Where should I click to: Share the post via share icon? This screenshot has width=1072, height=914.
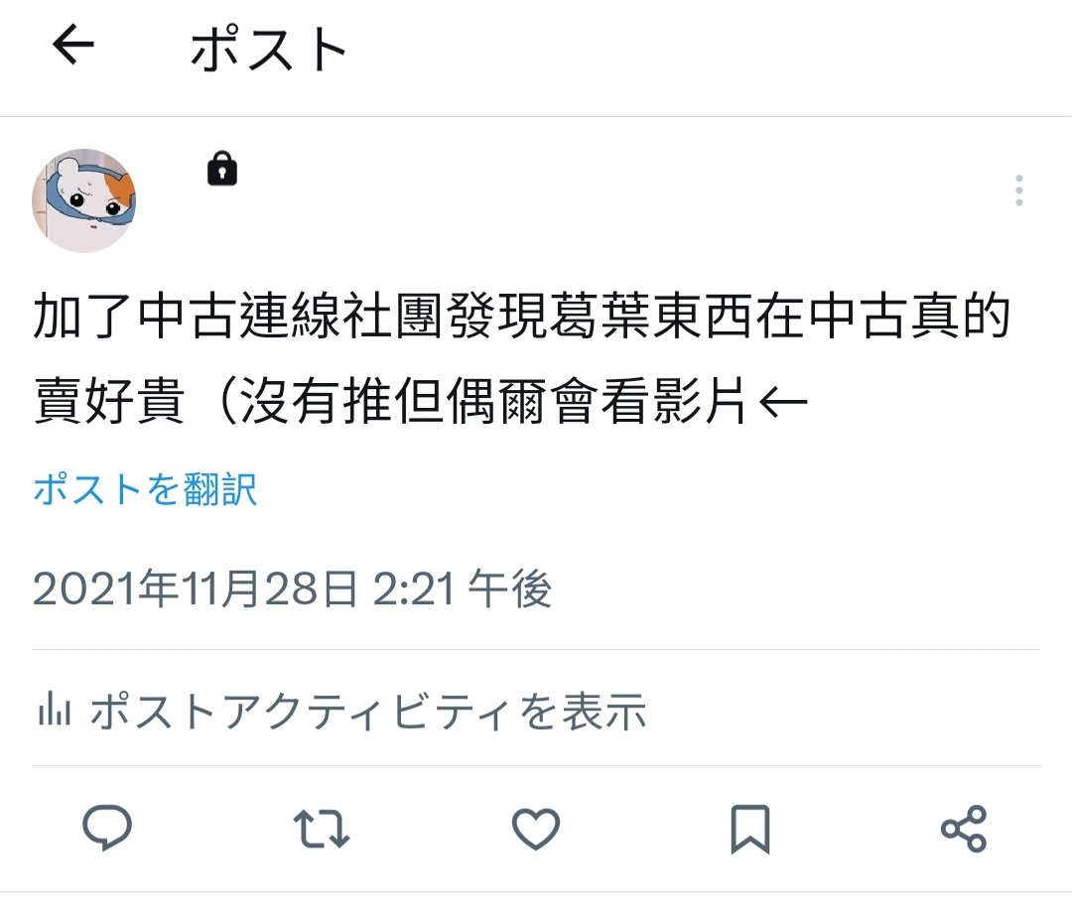964,829
